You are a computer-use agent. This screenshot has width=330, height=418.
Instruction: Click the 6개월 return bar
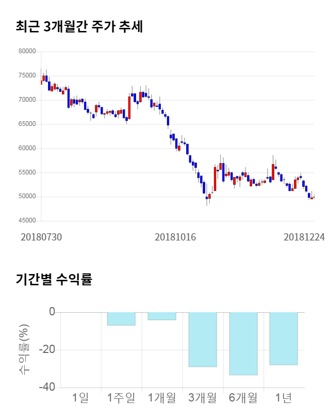point(243,343)
